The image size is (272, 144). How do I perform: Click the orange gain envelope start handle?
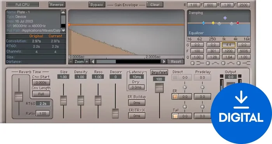pyautogui.click(x=69, y=25)
